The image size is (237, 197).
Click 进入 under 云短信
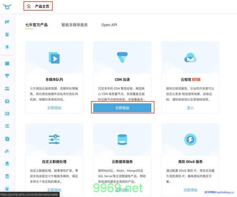pos(190,108)
